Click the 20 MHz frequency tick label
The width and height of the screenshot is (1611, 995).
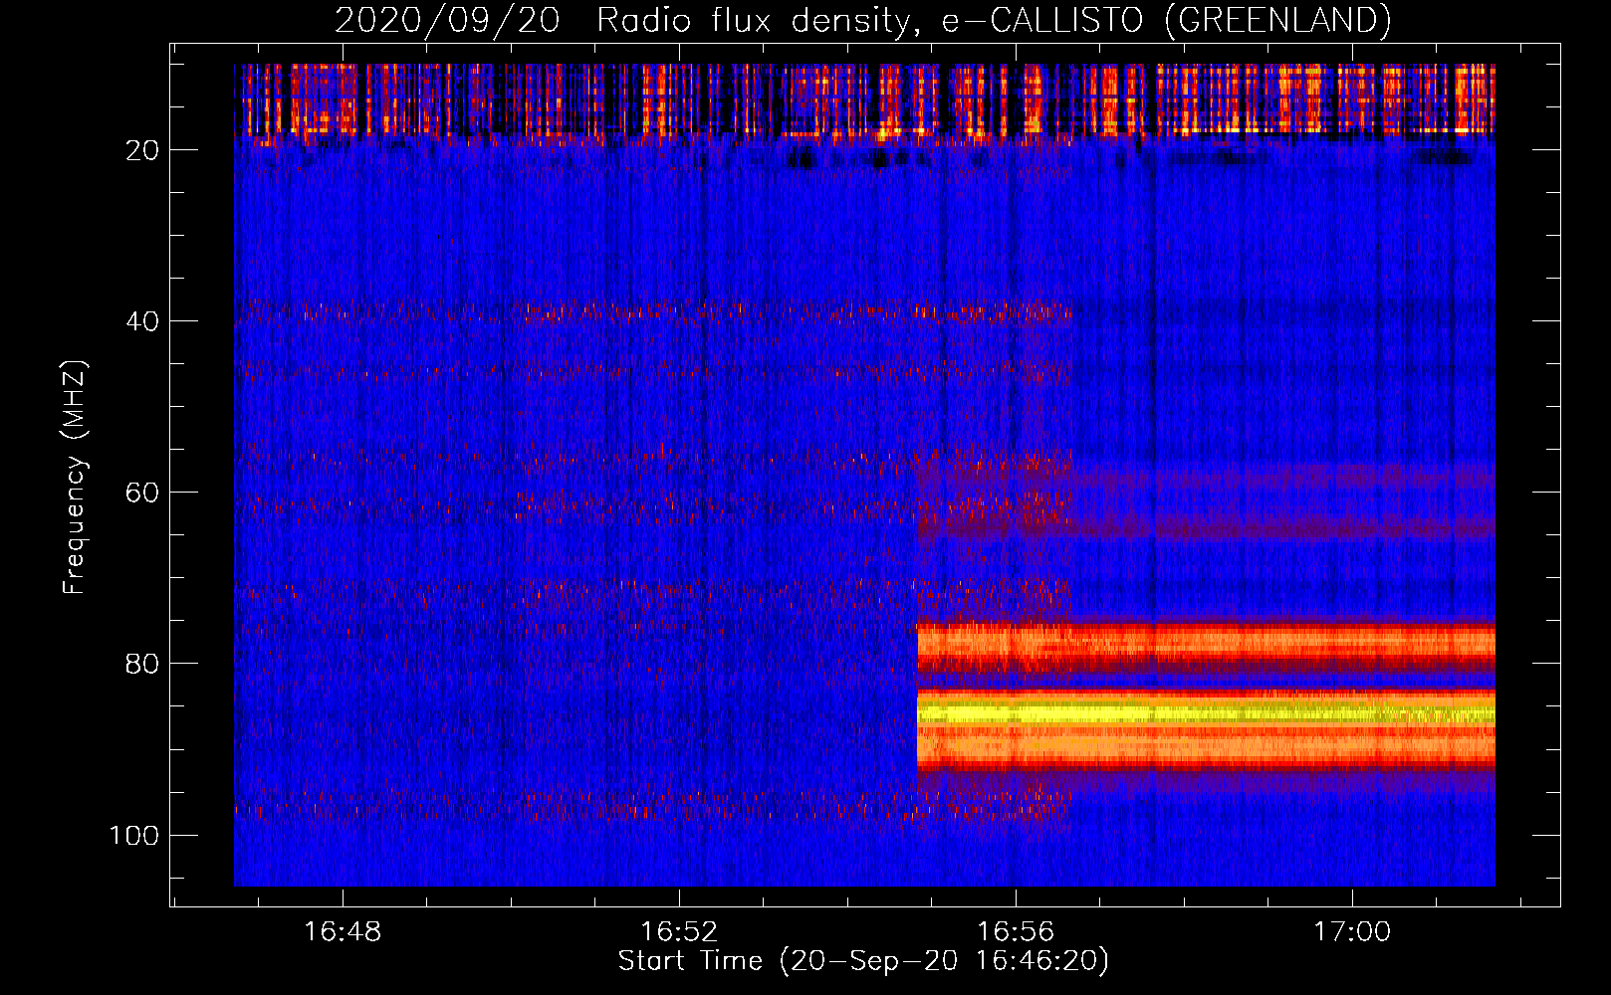tap(143, 150)
